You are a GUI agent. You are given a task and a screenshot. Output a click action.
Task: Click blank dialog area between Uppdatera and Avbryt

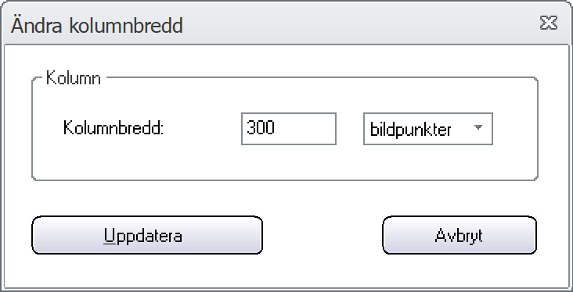(323, 235)
